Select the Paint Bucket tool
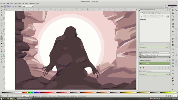The width and height of the screenshot is (178, 100). click(x=1, y=51)
